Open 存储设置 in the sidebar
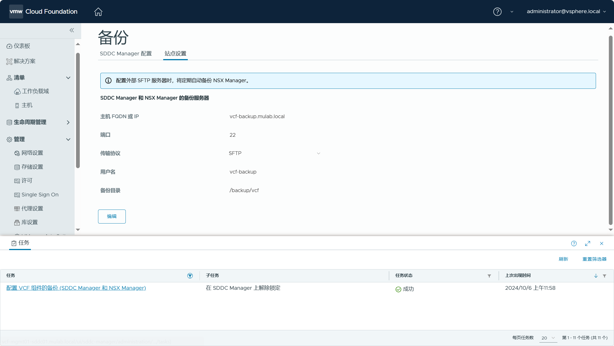The width and height of the screenshot is (614, 346). 32,167
